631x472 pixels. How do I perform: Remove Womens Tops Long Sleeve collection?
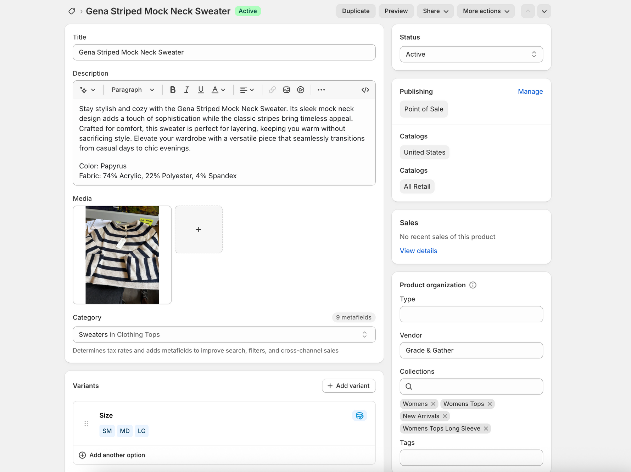pyautogui.click(x=486, y=429)
